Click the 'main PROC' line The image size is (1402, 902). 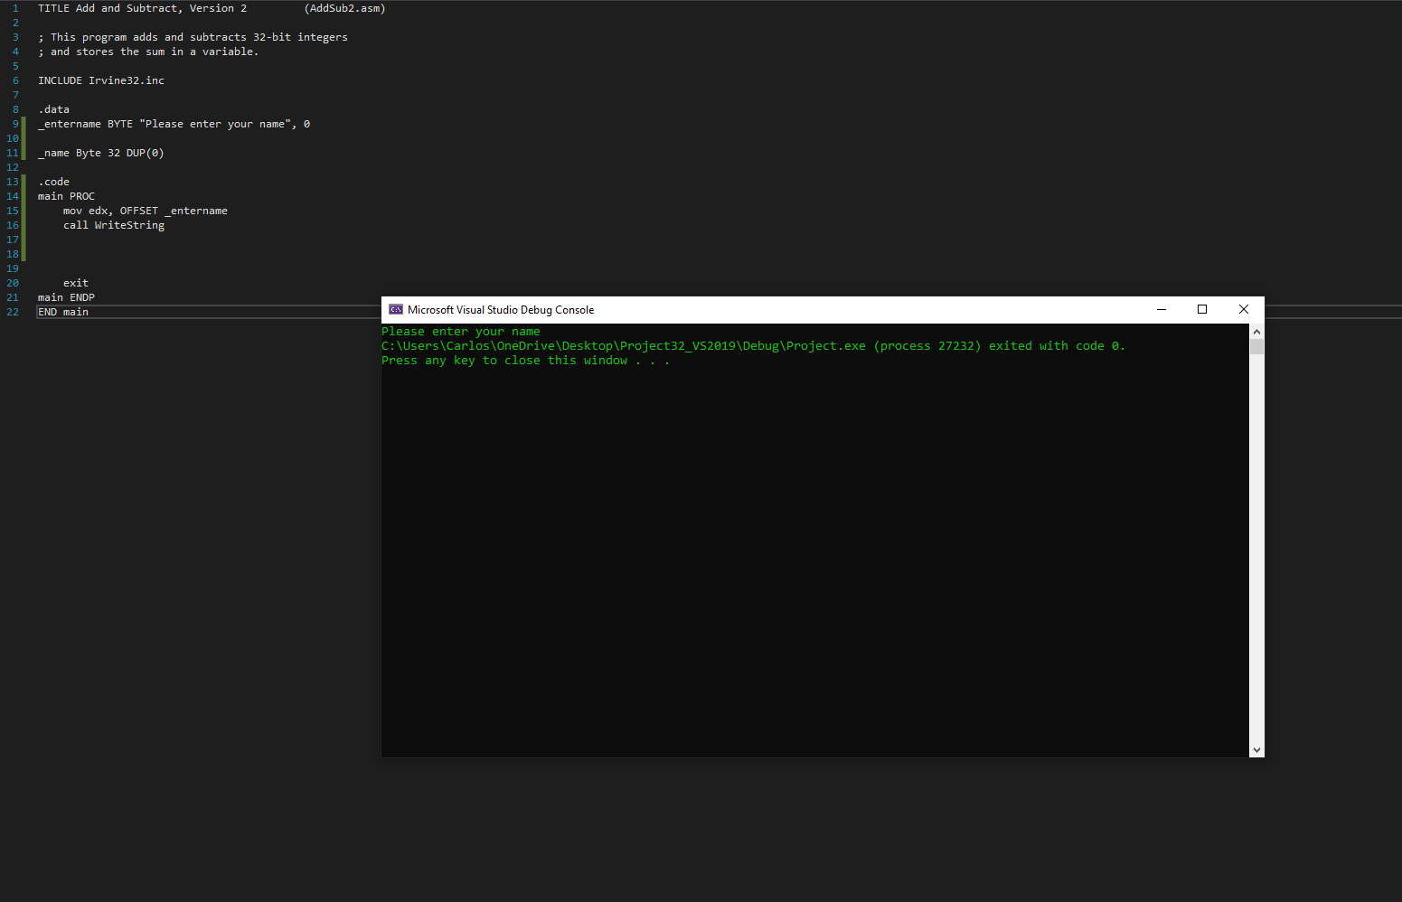coord(66,195)
